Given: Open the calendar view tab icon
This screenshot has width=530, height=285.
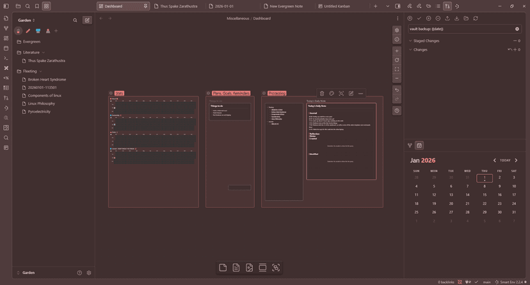Looking at the screenshot, I should 419,145.
